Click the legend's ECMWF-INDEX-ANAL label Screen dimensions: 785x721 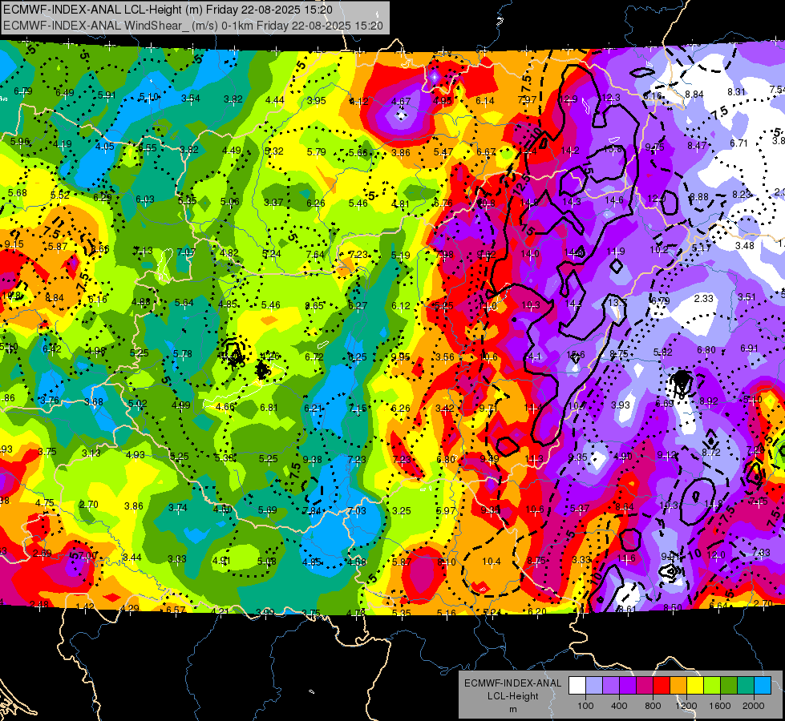pyautogui.click(x=512, y=683)
